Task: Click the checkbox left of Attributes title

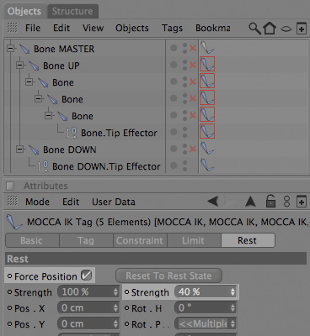Action: [x=10, y=186]
